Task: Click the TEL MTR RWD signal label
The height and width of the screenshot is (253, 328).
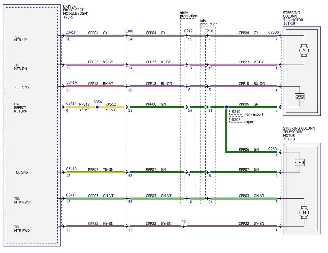Action: tap(22, 200)
